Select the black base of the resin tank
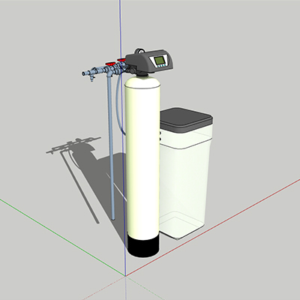This screenshot has height=300, width=300. coord(143,246)
